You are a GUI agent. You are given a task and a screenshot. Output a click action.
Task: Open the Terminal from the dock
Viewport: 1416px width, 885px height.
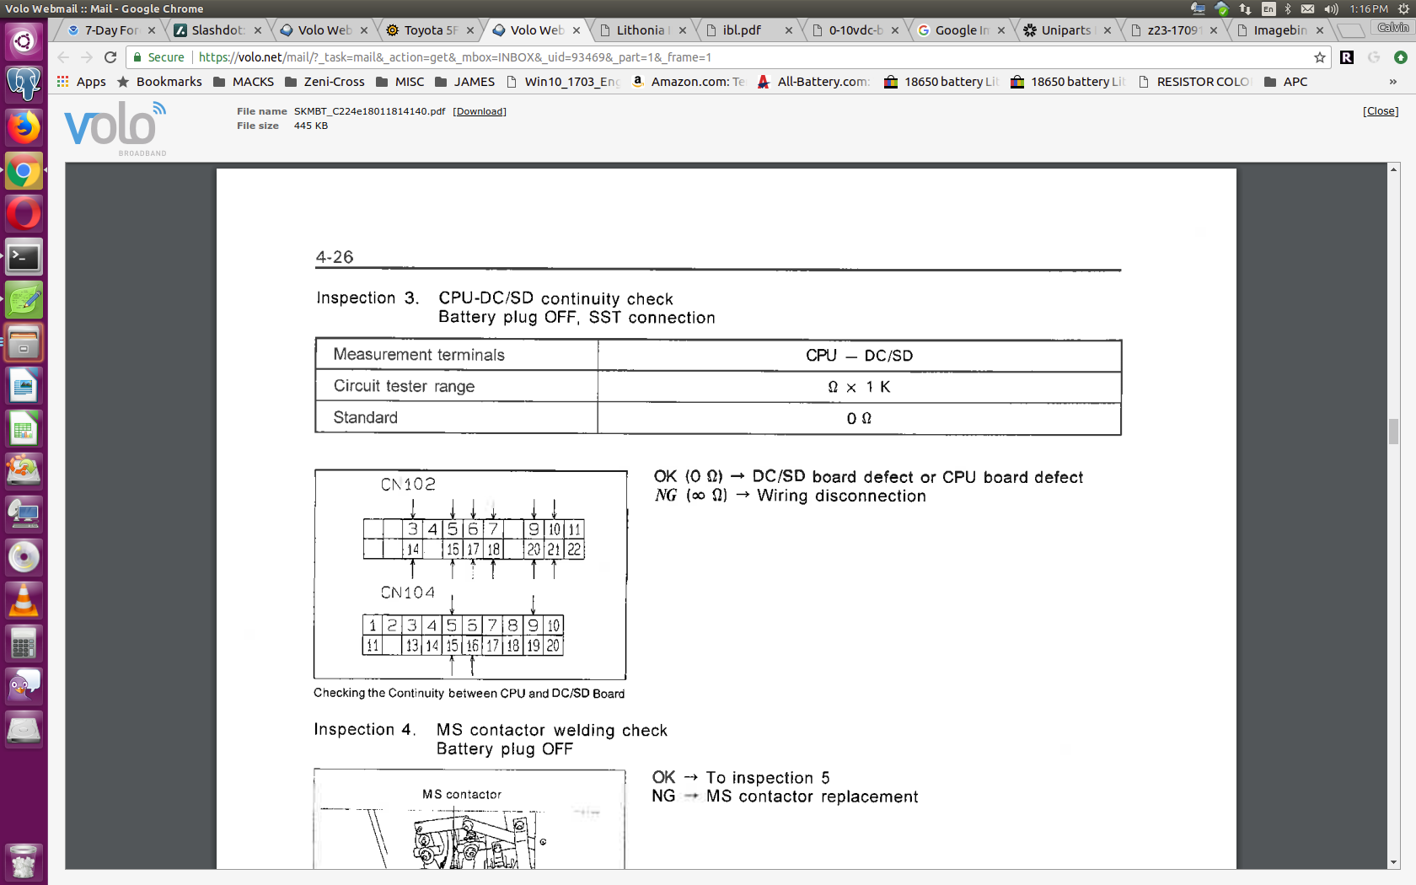(x=24, y=257)
